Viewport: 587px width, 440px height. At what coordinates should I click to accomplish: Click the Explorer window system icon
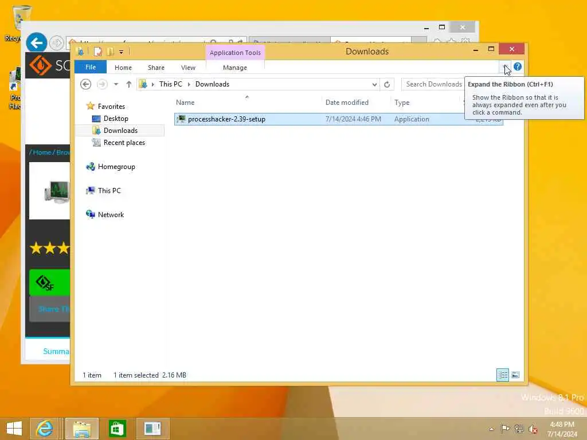[x=80, y=52]
